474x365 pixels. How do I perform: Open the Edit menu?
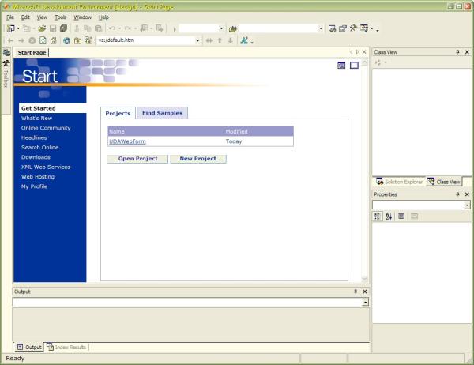click(x=25, y=17)
